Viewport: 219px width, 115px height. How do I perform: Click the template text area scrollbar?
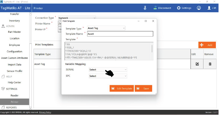tap(152, 49)
